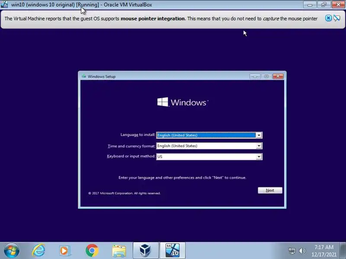Close the Windows Setup dialog
Image resolution: width=346 pixels, height=259 pixels.
278,76
